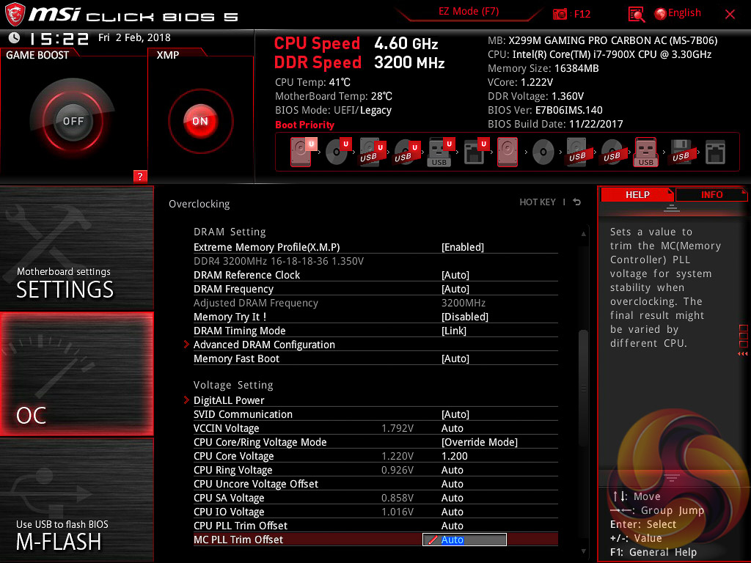
Task: Click the date Fri 2 Feb, 2018
Action: pyautogui.click(x=134, y=37)
